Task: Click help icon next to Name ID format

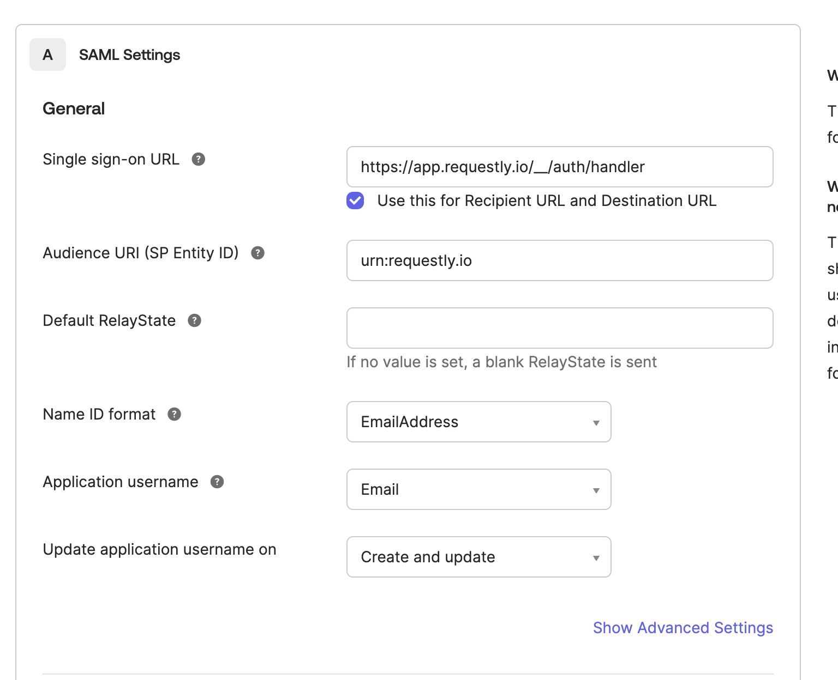Action: [x=174, y=414]
